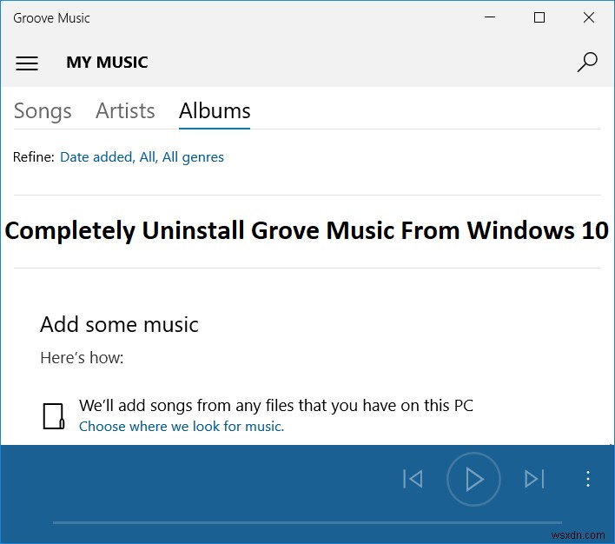Click the playback progress bar
615x544 pixels.
307,522
